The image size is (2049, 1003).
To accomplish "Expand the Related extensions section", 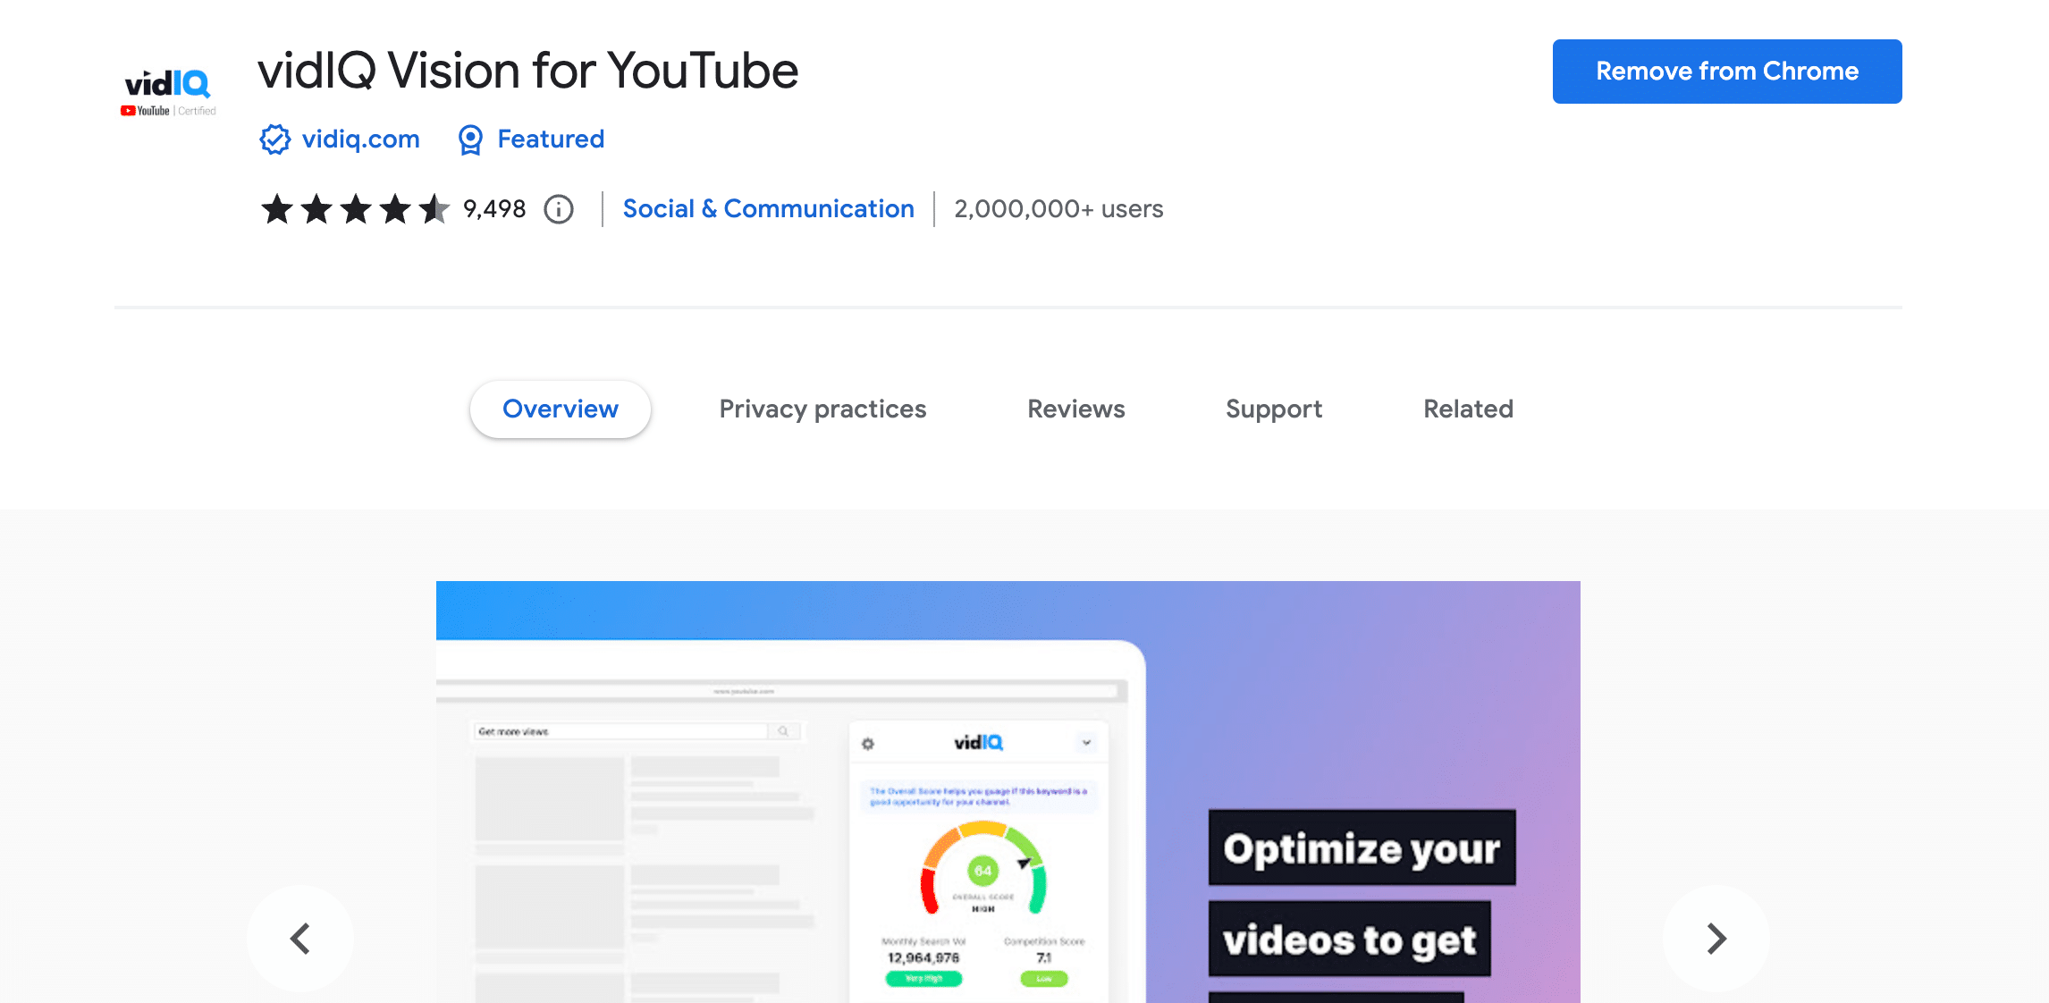I will click(x=1468, y=409).
